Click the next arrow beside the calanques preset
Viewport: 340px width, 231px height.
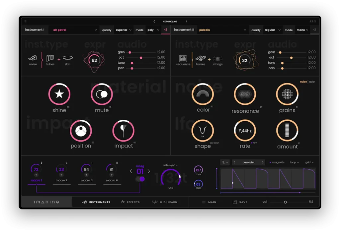coord(187,21)
